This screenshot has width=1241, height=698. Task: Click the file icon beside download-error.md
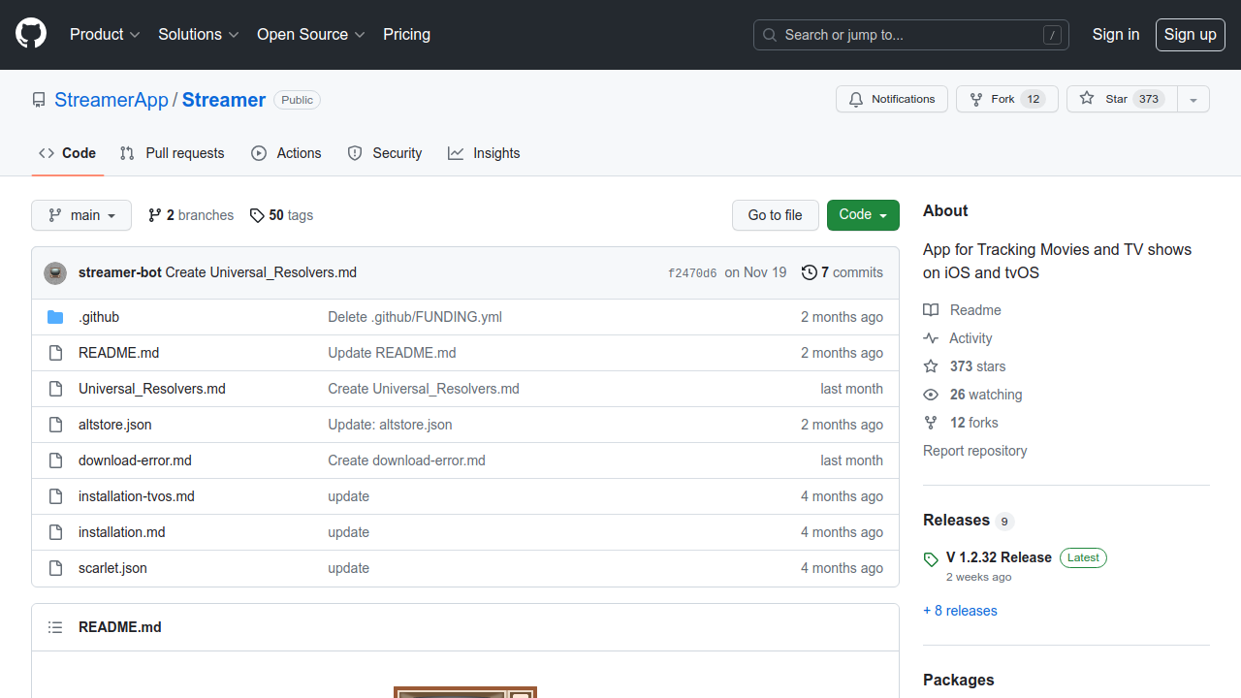pos(55,460)
